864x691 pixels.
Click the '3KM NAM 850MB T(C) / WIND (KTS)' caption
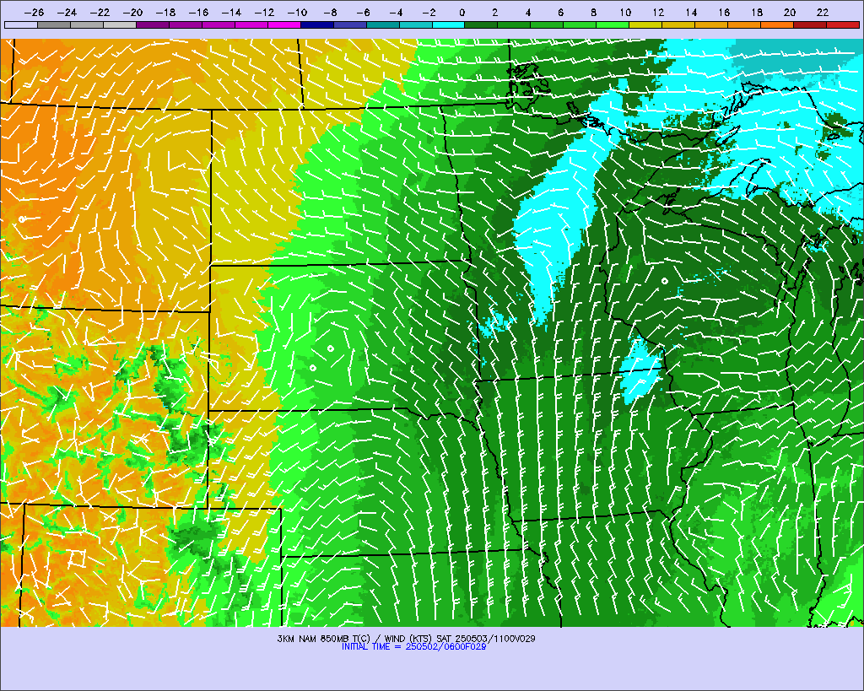pyautogui.click(x=355, y=639)
